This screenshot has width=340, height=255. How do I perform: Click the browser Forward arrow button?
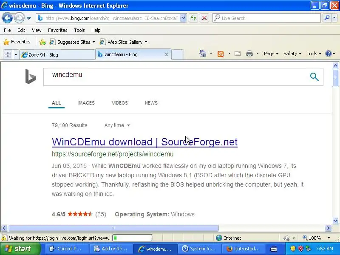pyautogui.click(x=19, y=18)
